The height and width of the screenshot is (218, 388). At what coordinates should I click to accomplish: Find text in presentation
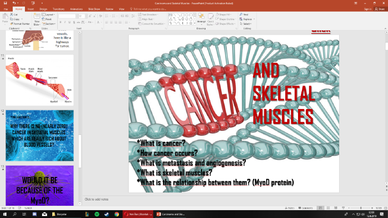coord(244,15)
